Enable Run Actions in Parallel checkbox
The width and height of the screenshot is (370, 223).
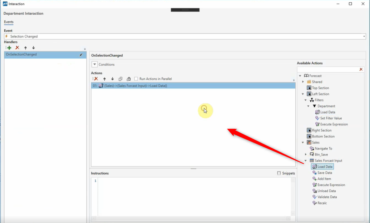coord(136,79)
